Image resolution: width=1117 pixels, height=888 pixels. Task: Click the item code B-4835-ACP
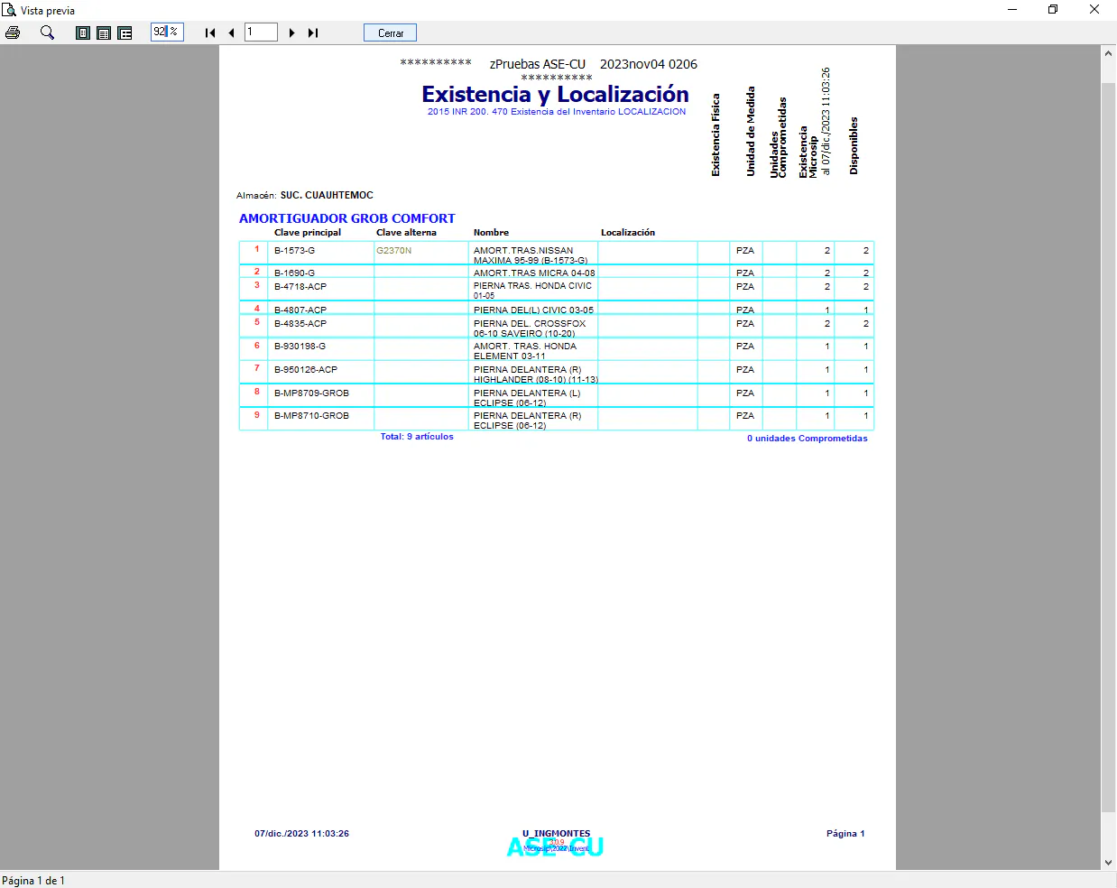[x=300, y=324]
